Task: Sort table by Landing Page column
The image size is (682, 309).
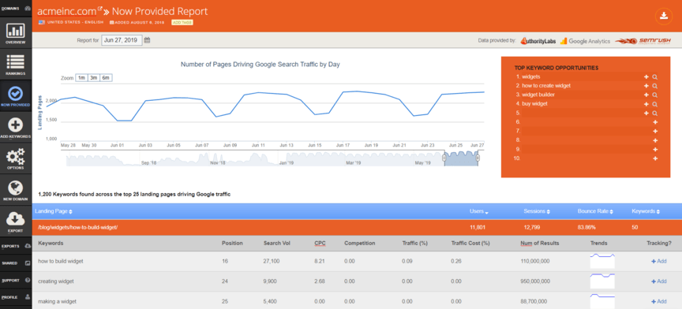Action: [x=54, y=211]
